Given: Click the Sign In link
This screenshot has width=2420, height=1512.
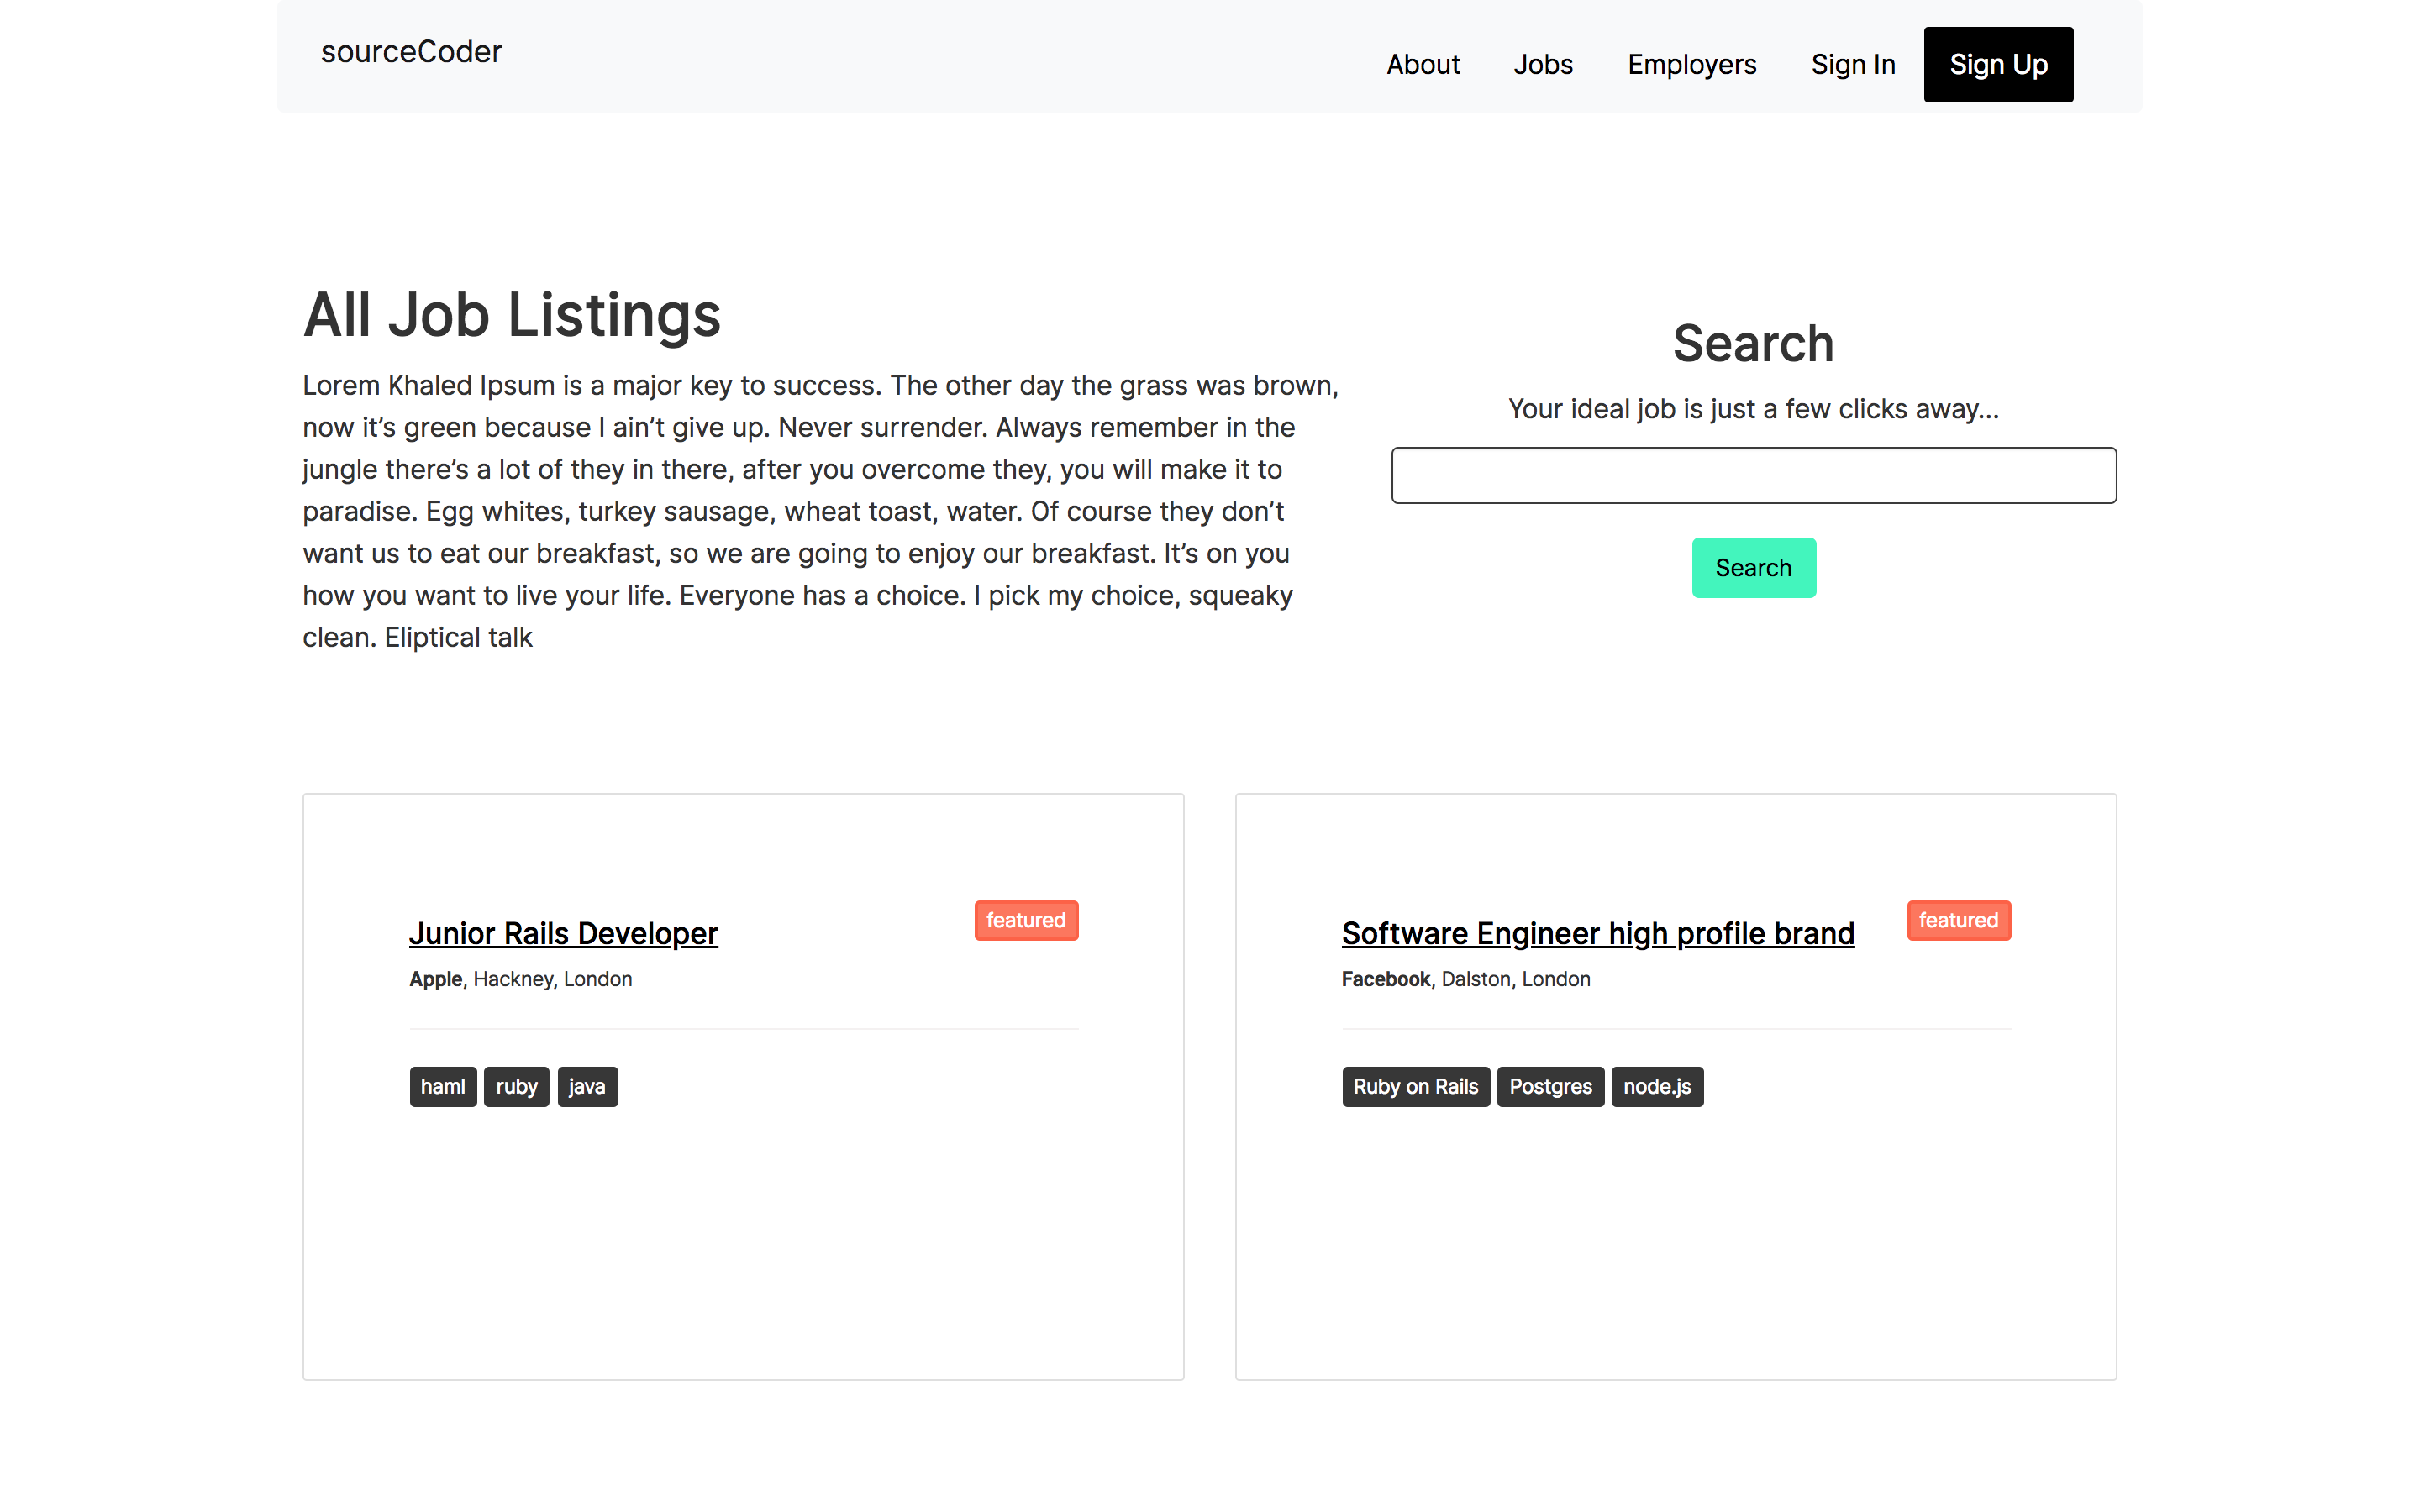Looking at the screenshot, I should pos(1852,65).
